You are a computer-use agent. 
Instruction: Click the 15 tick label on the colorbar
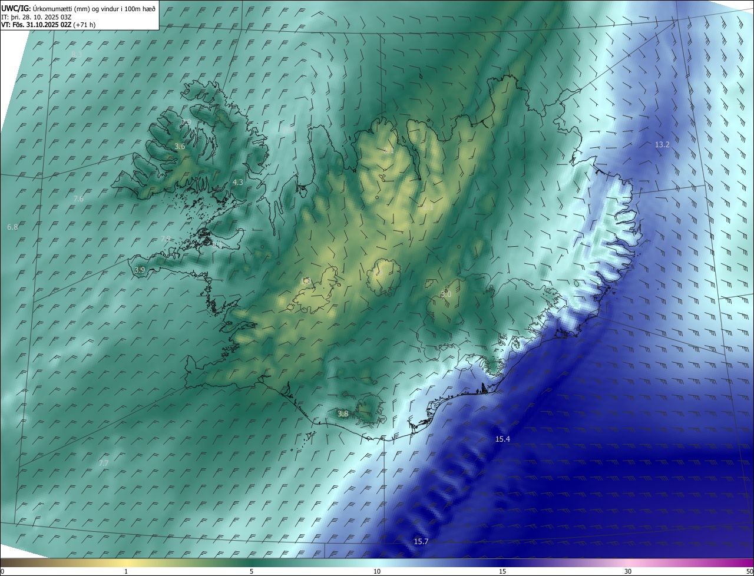click(502, 572)
